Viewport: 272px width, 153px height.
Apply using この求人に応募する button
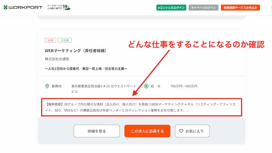pos(147,131)
